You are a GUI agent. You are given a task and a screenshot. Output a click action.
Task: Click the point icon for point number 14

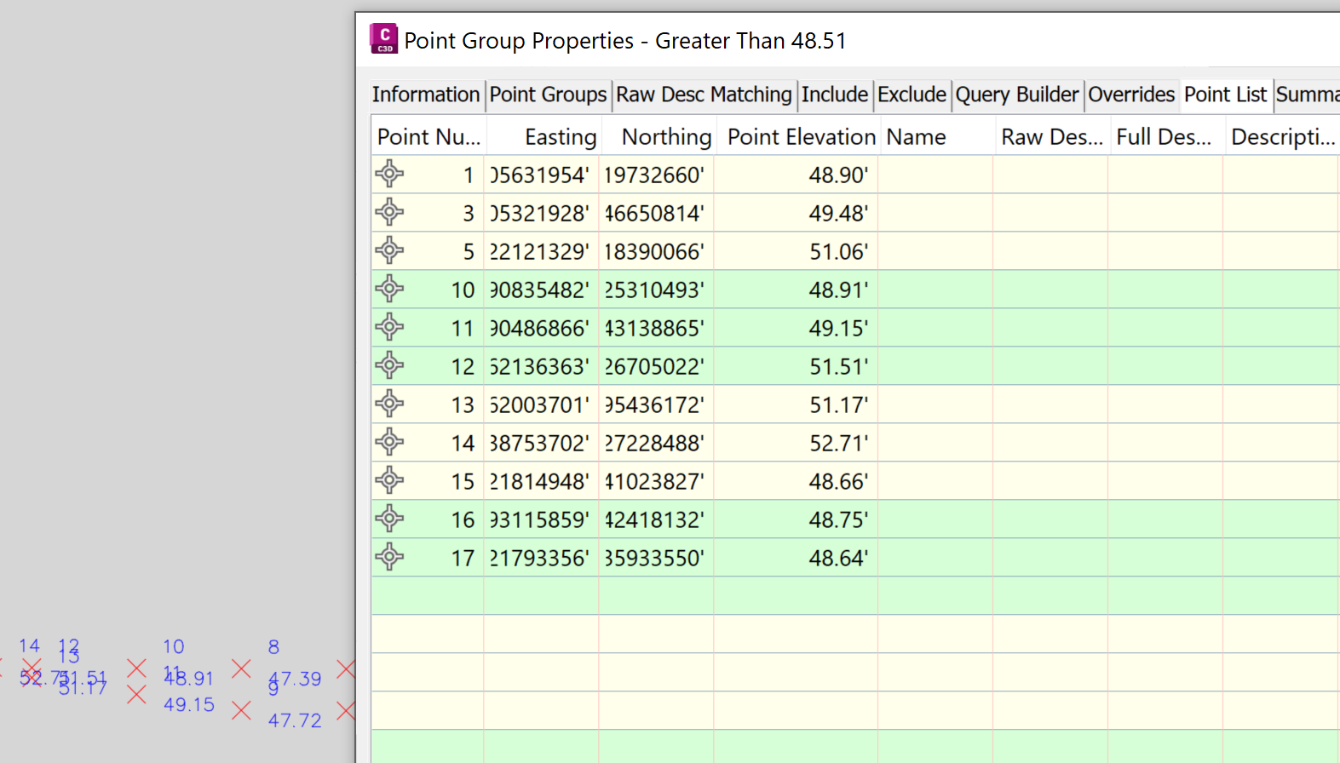pyautogui.click(x=389, y=442)
